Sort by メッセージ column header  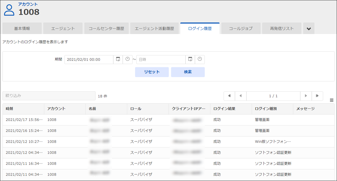[314, 109]
